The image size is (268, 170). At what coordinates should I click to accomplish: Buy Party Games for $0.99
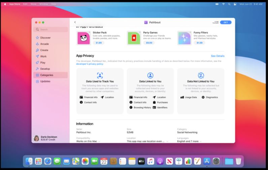pos(149,43)
